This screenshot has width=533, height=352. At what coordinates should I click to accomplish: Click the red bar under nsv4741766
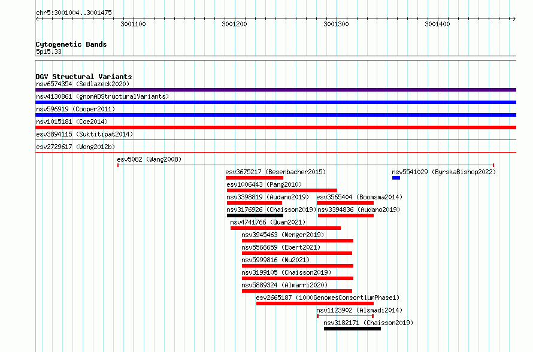click(286, 228)
